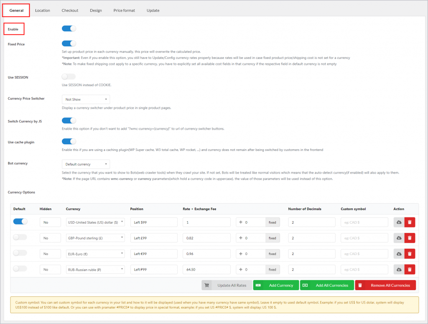Delete the USD currency row with trash icon
This screenshot has height=324, width=428.
410,222
